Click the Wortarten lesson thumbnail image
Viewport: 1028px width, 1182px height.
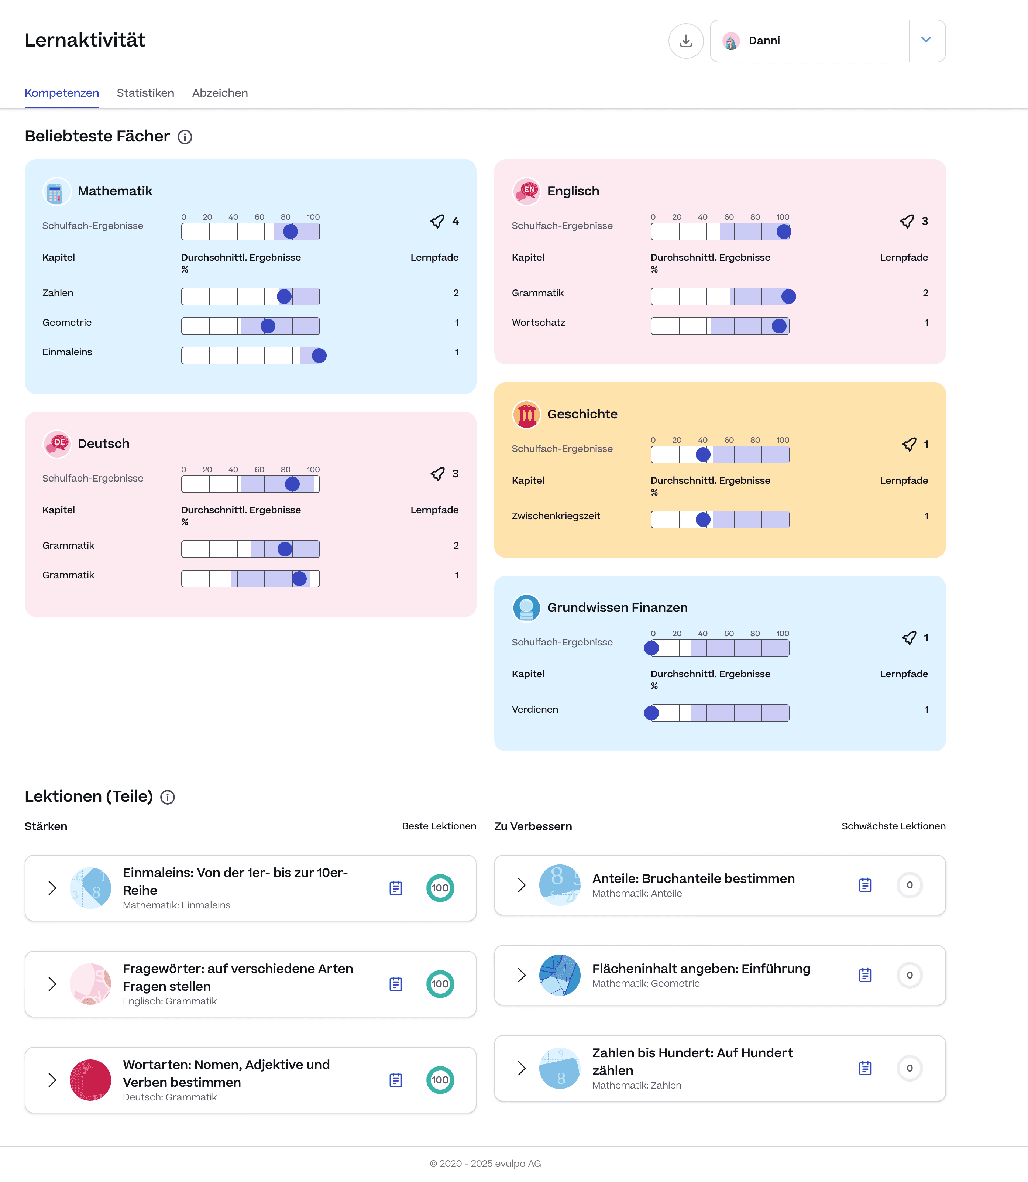tap(90, 1080)
